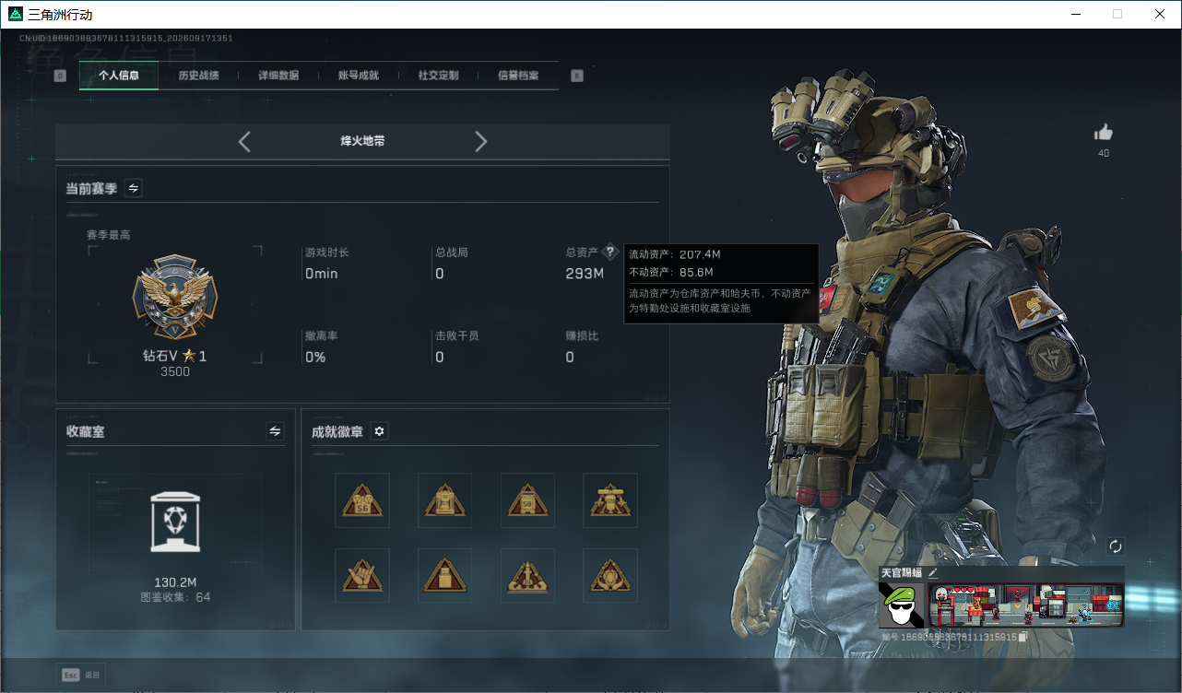This screenshot has height=693, width=1182.
Task: Open the 个人信息 tab
Action: [x=119, y=76]
